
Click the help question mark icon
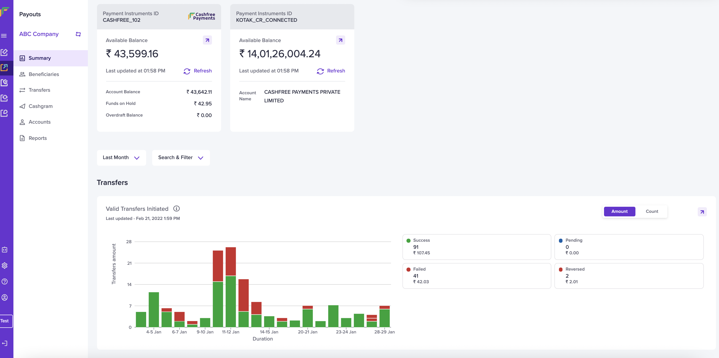(x=5, y=281)
